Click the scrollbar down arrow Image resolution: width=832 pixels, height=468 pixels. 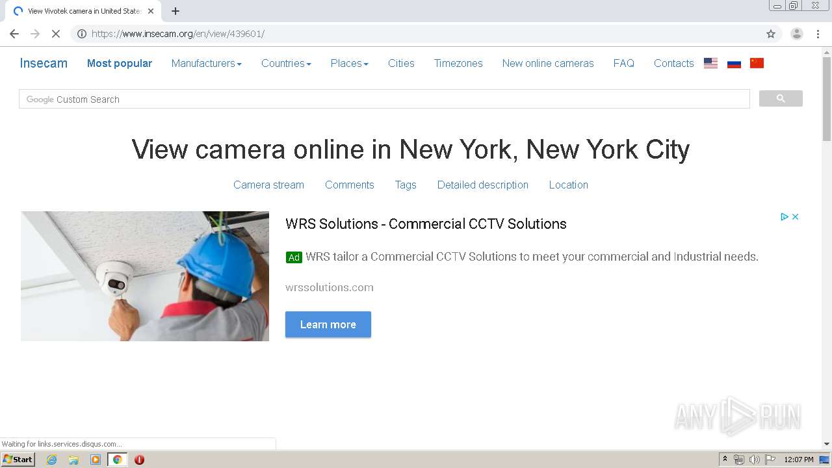827,444
